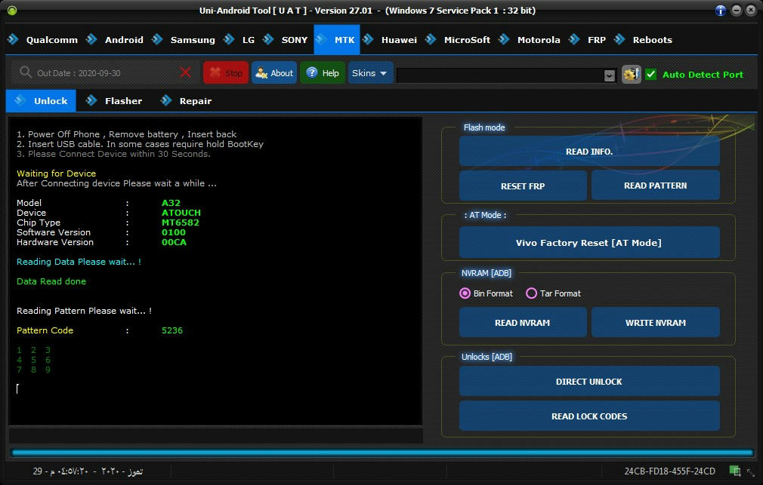This screenshot has height=485, width=763.
Task: Select the Tar Format radio button
Action: (x=531, y=293)
